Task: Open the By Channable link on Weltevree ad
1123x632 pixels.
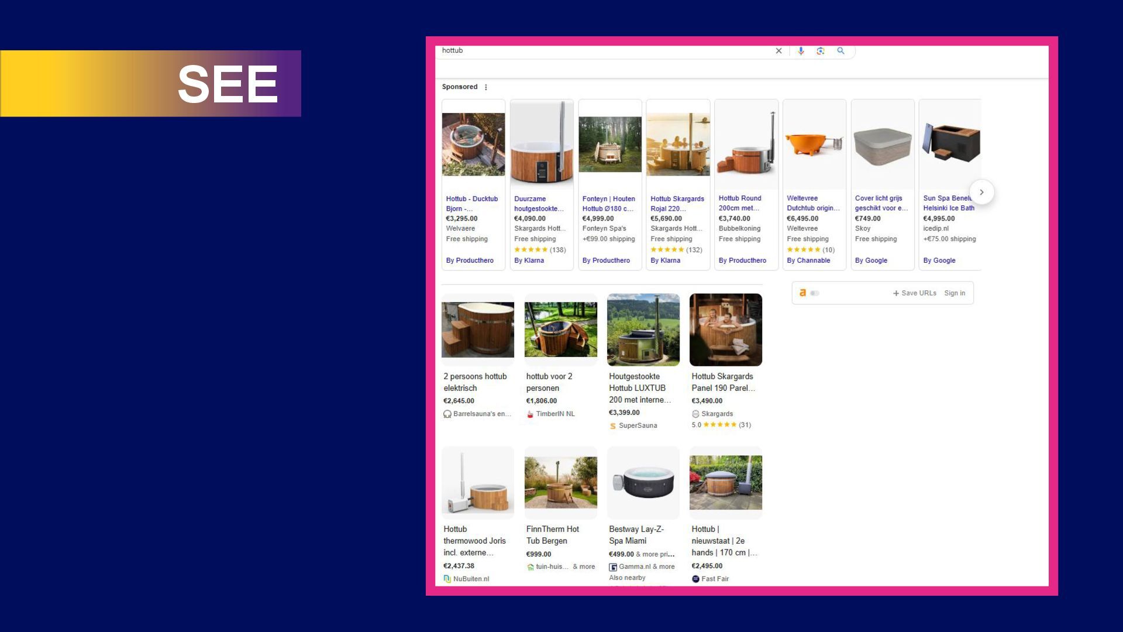Action: 808,260
